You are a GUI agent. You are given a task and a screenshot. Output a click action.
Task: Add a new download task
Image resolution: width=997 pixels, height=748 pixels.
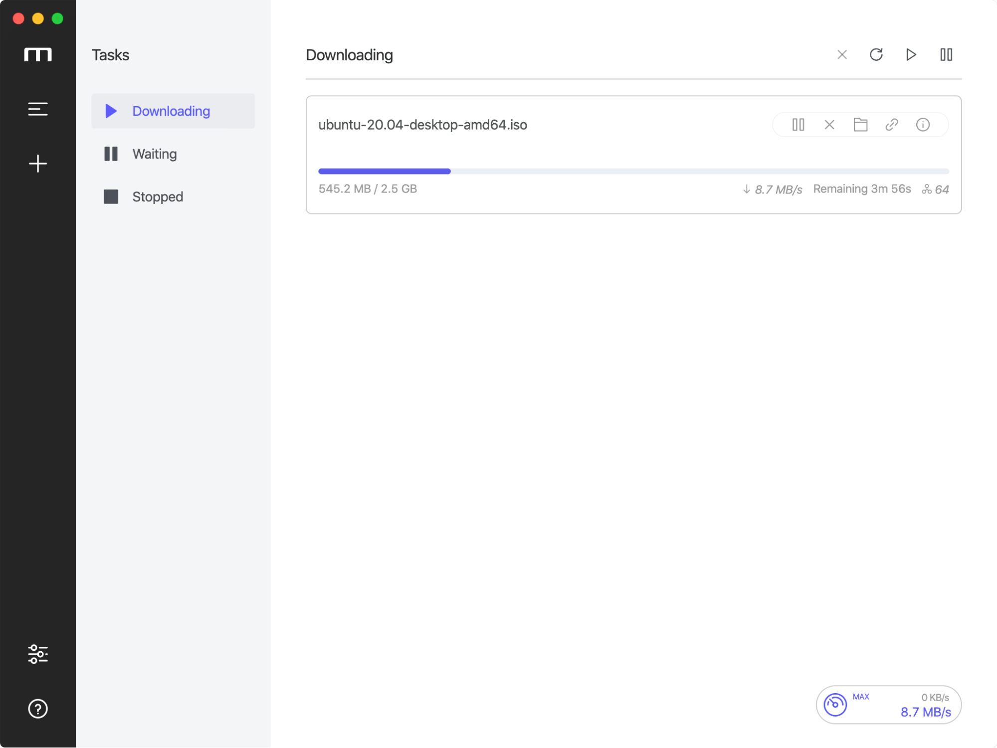pyautogui.click(x=38, y=163)
